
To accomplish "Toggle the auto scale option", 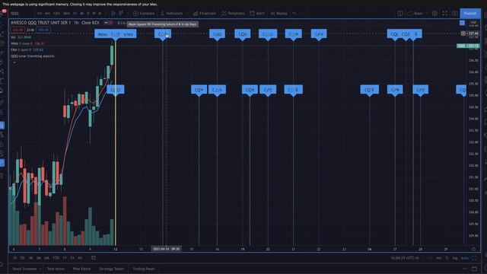I will coord(464,258).
